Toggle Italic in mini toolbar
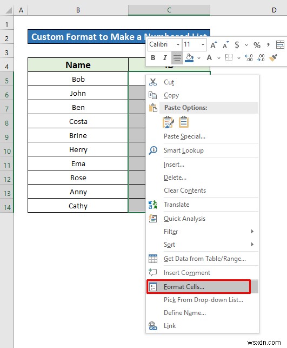The height and width of the screenshot is (348, 287). pos(165,58)
